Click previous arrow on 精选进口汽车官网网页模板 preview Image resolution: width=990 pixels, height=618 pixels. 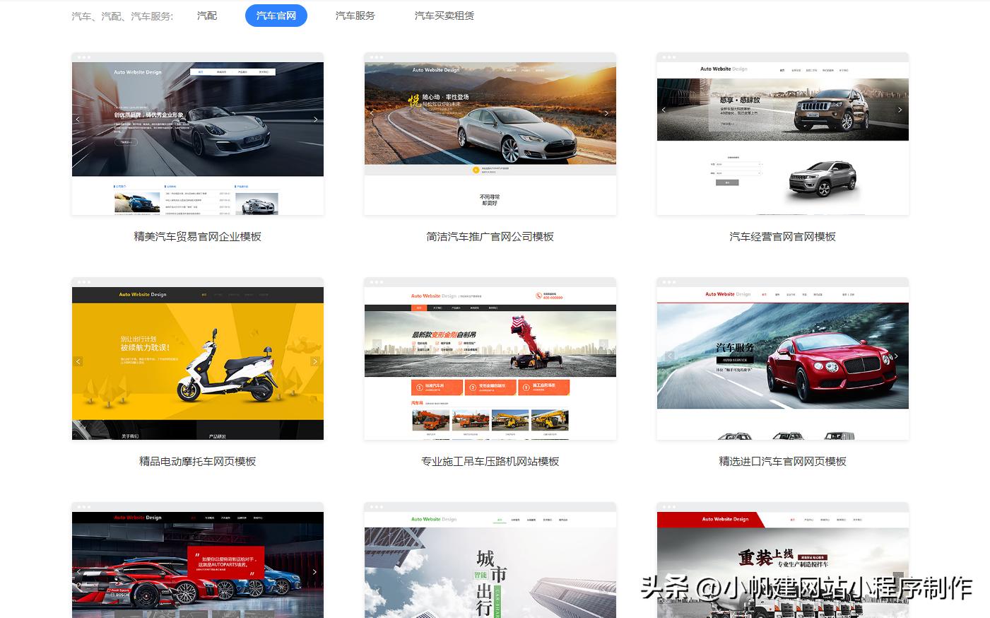point(669,356)
